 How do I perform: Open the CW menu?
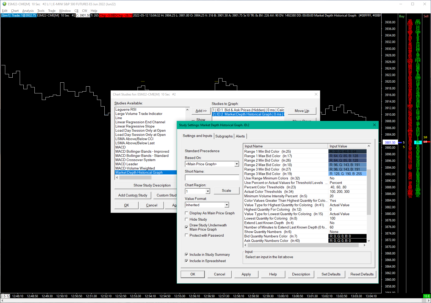84,11
